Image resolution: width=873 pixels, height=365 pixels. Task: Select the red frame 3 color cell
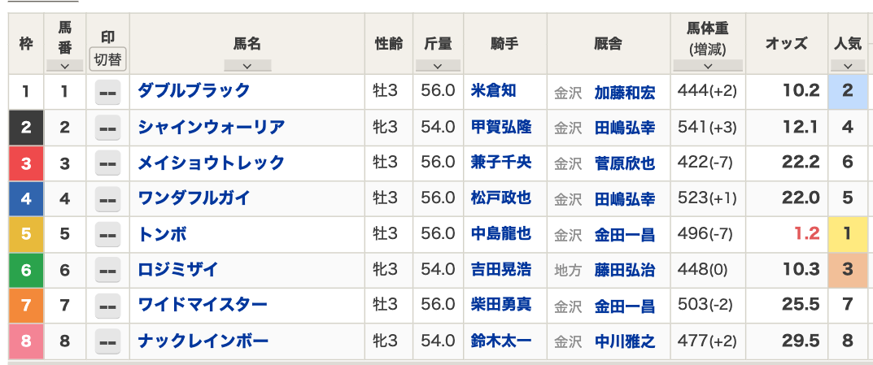click(25, 163)
